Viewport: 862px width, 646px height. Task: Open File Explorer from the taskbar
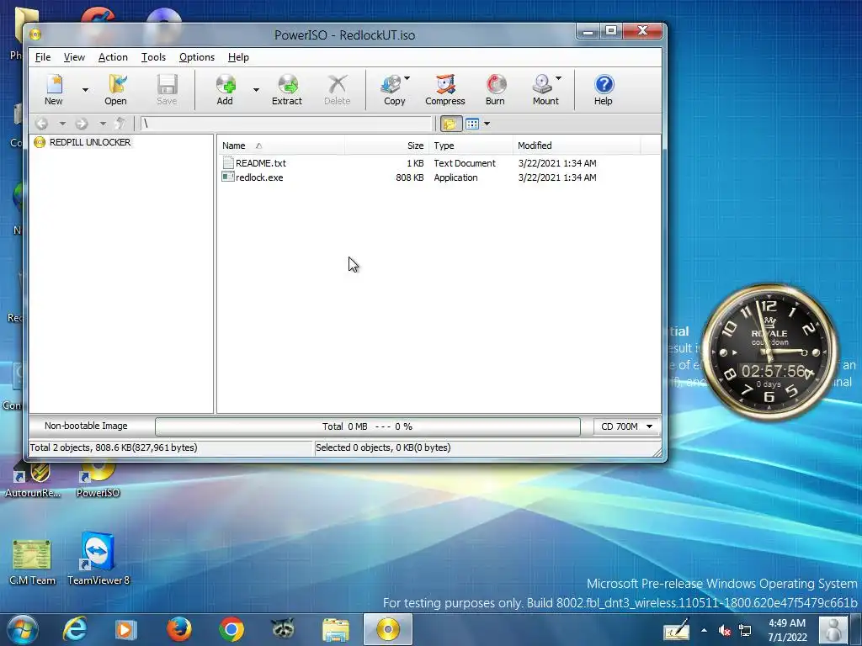click(335, 630)
